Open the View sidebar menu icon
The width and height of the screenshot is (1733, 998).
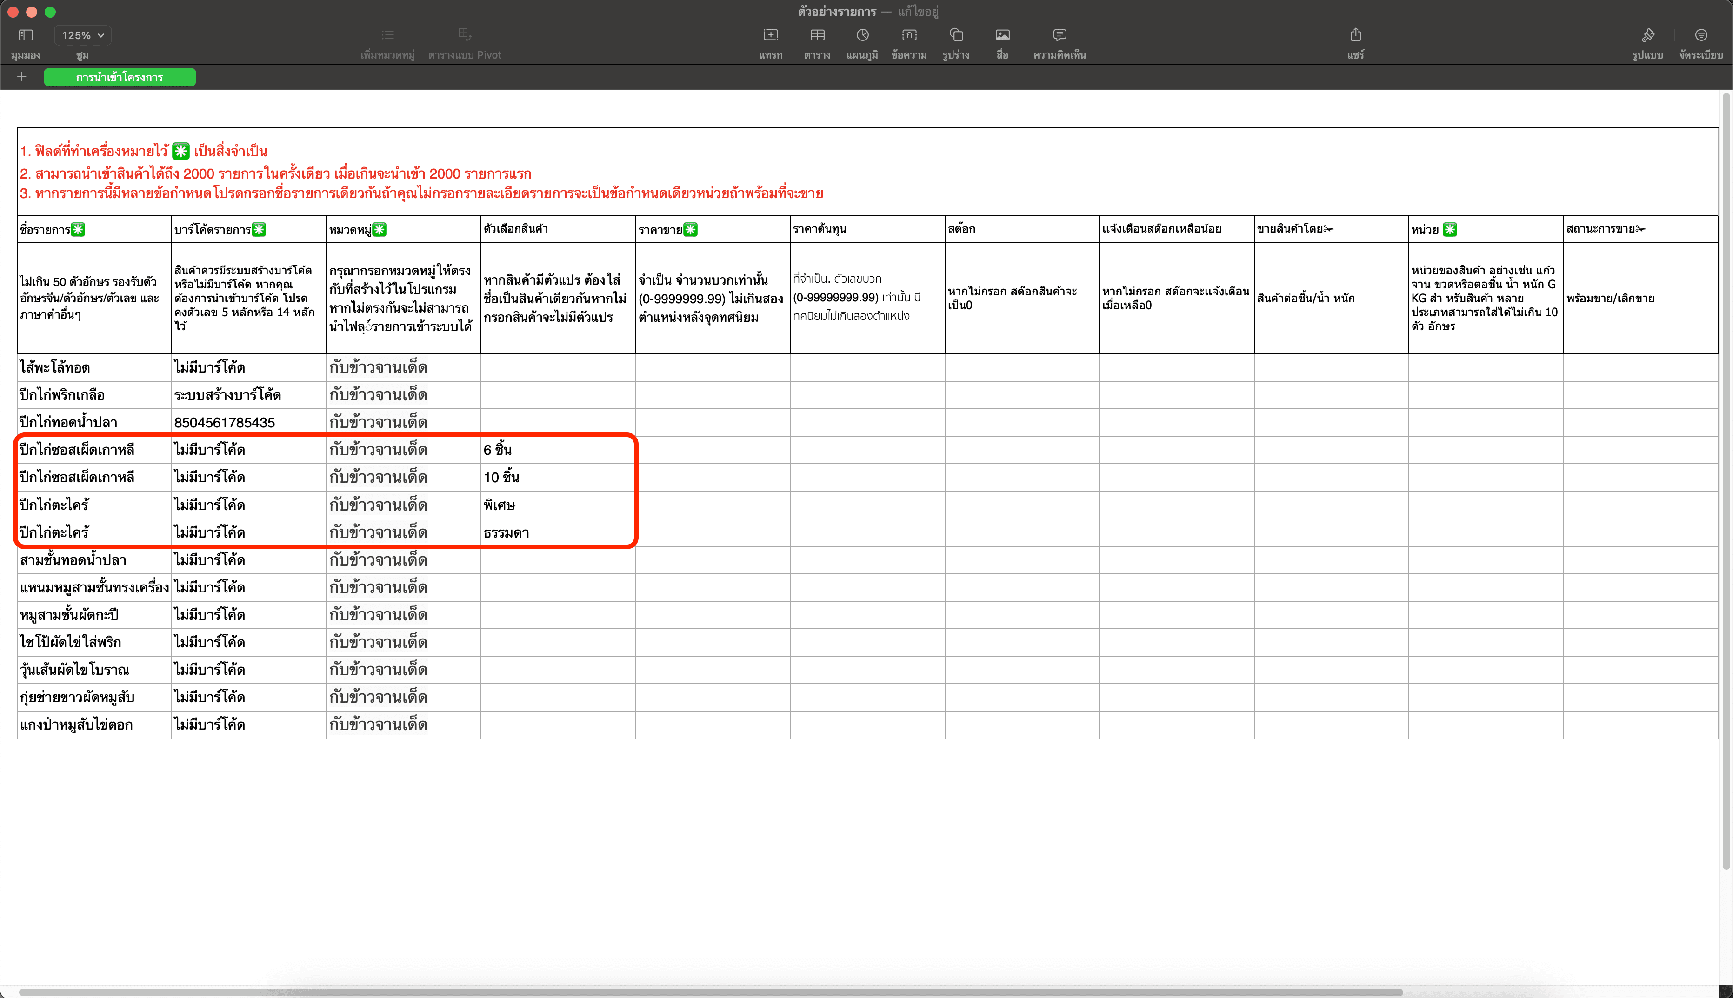click(x=26, y=35)
